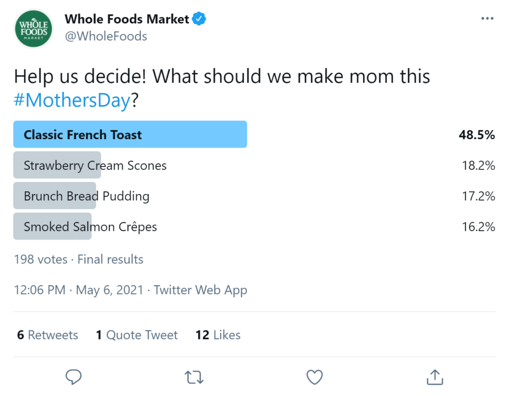Open the Whole Foods Market profile name
The image size is (509, 396).
coord(127,19)
